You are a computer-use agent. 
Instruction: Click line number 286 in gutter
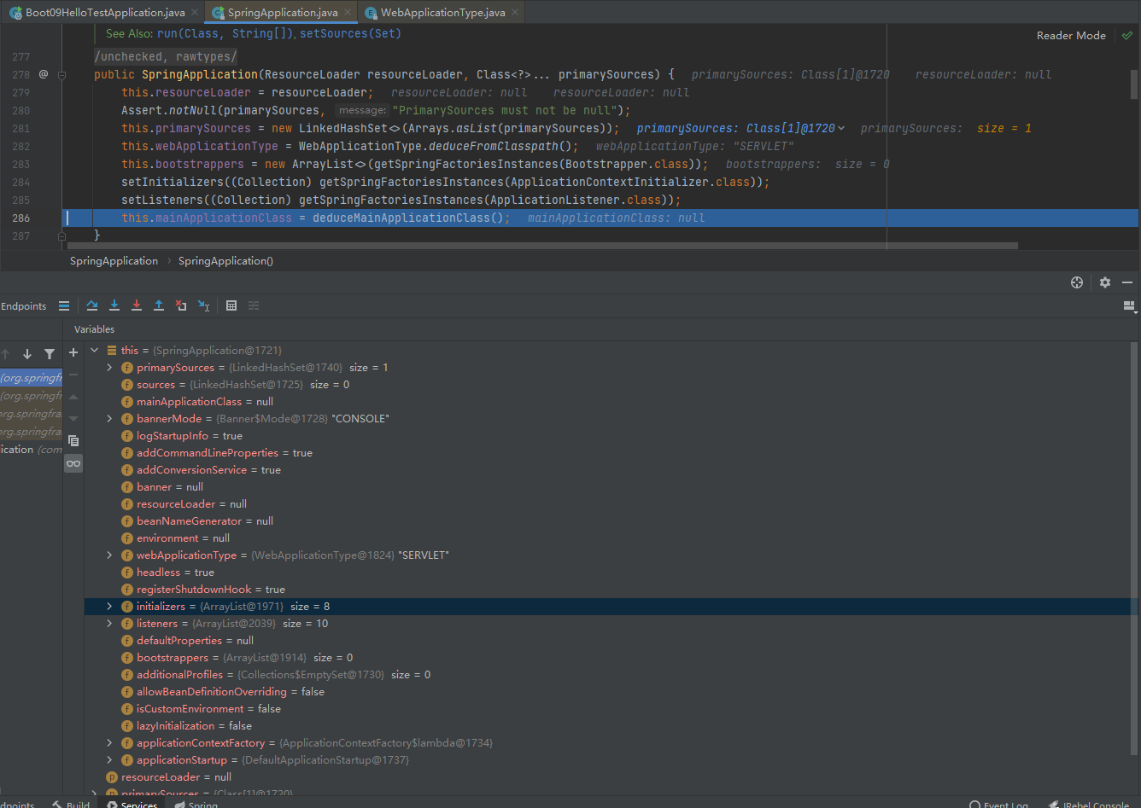tap(20, 218)
